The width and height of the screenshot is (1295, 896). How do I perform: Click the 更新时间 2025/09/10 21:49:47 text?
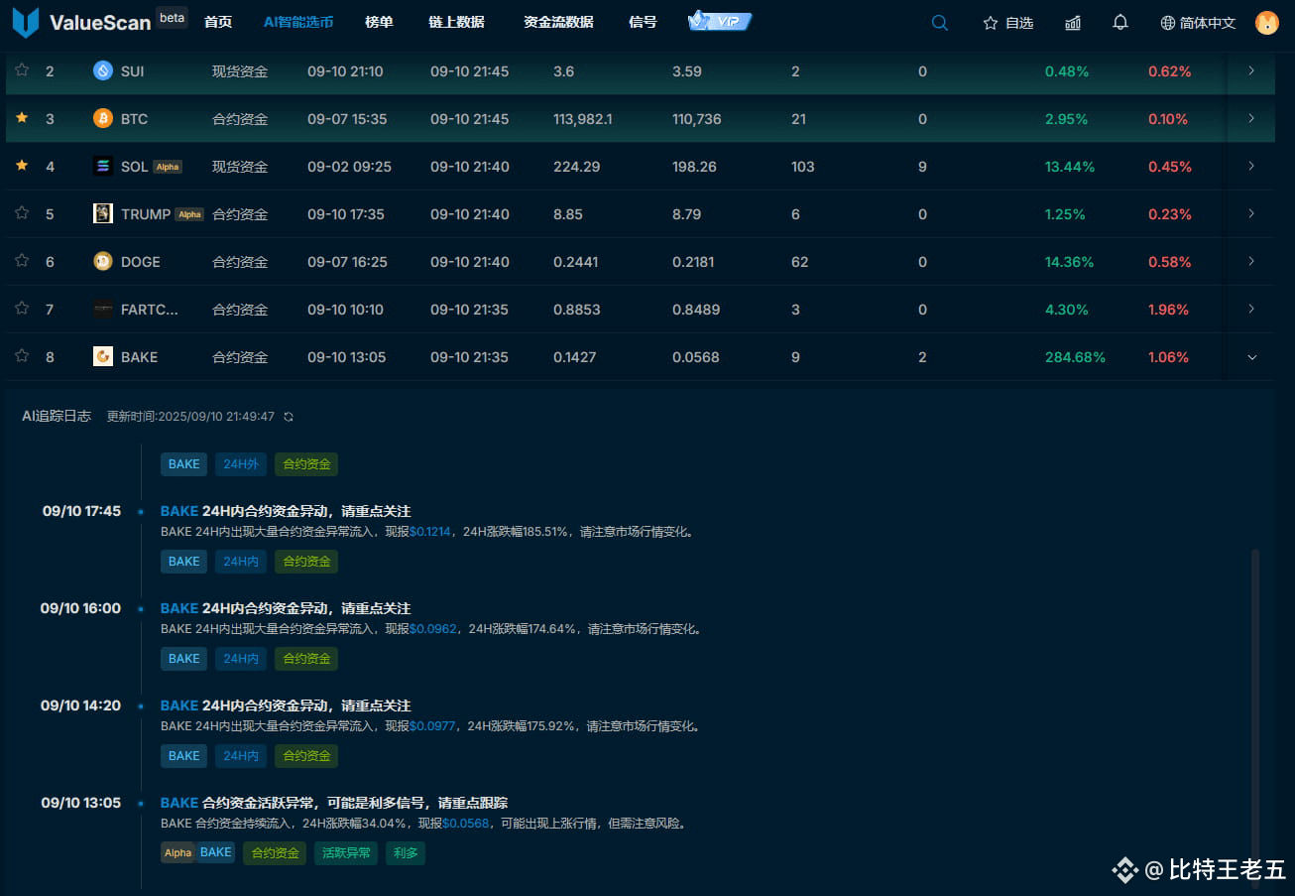coord(190,417)
